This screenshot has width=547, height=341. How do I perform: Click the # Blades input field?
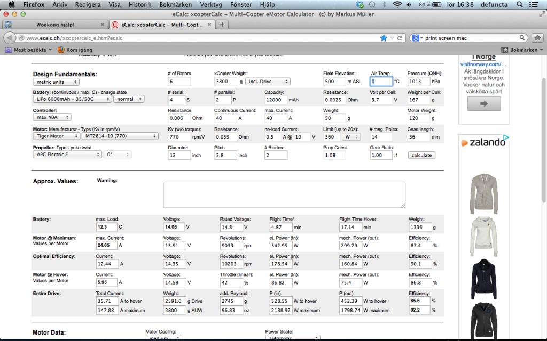(276, 155)
